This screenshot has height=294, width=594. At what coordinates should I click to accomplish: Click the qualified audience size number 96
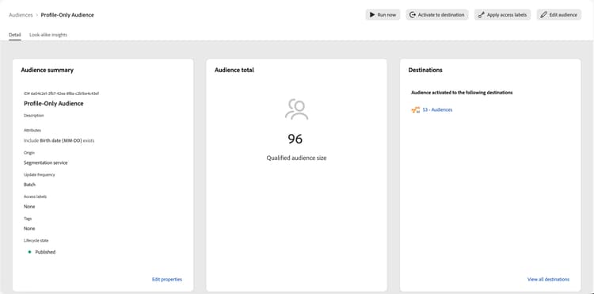tap(295, 139)
